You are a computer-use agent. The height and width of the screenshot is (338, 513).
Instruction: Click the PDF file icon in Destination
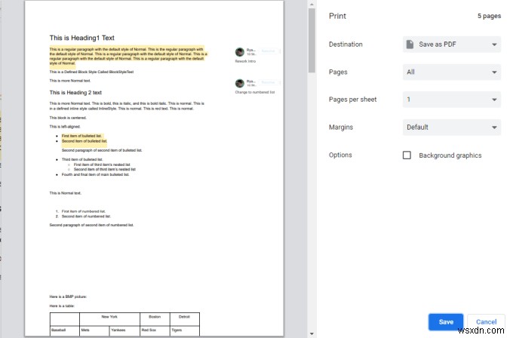(410, 45)
